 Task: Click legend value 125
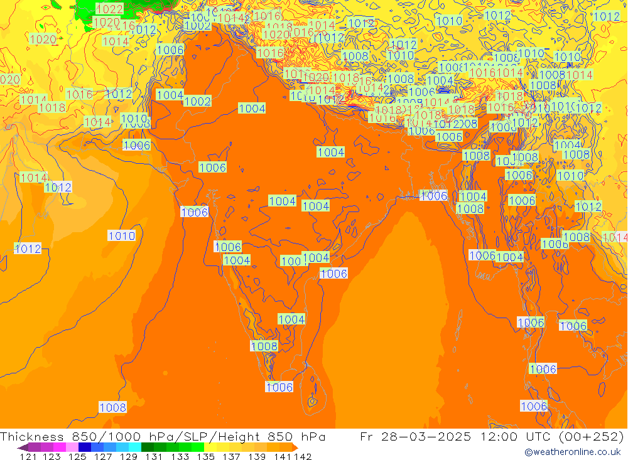pos(78,456)
